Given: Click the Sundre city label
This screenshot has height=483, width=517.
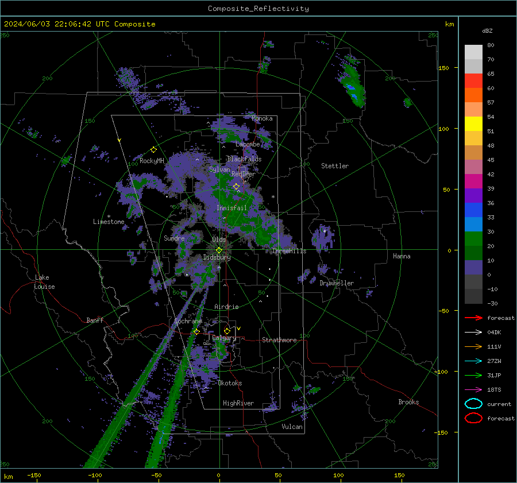Looking at the screenshot, I should coord(174,238).
